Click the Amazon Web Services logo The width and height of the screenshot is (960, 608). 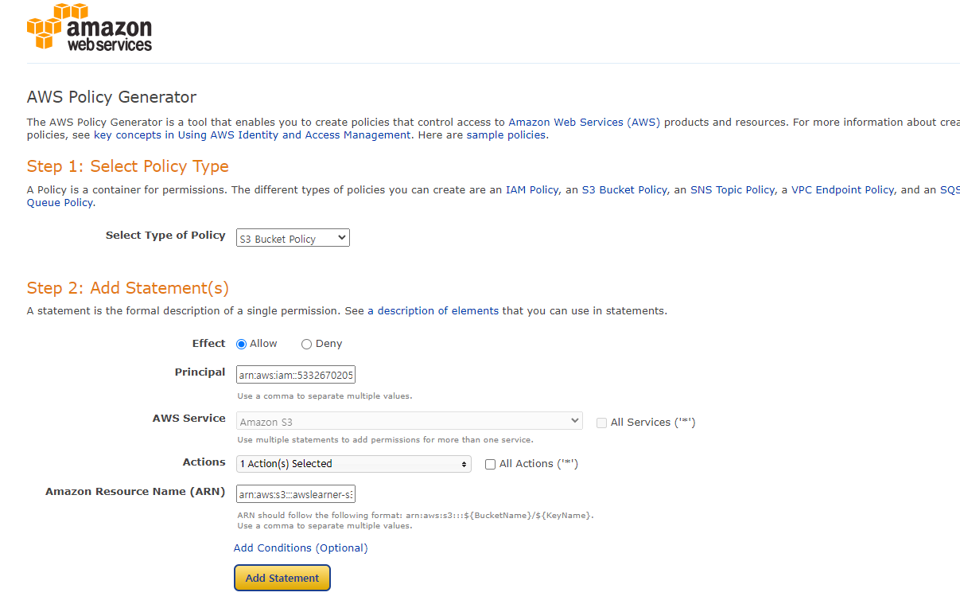[x=89, y=28]
